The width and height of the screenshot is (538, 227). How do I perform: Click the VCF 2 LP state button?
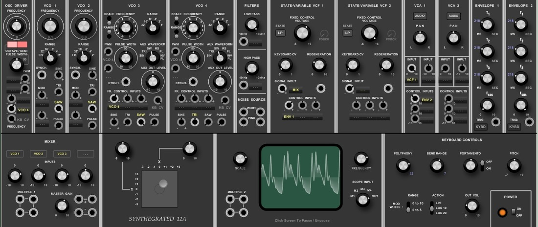click(348, 33)
